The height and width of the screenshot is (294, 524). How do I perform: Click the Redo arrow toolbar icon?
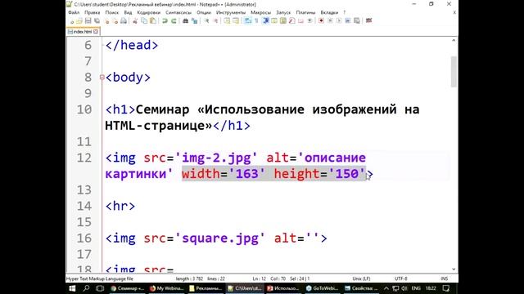pos(174,21)
